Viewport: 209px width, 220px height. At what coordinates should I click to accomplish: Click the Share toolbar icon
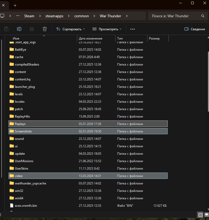32,29
